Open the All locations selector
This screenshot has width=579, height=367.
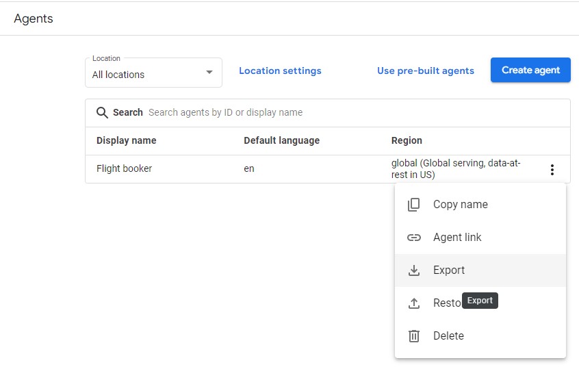153,73
